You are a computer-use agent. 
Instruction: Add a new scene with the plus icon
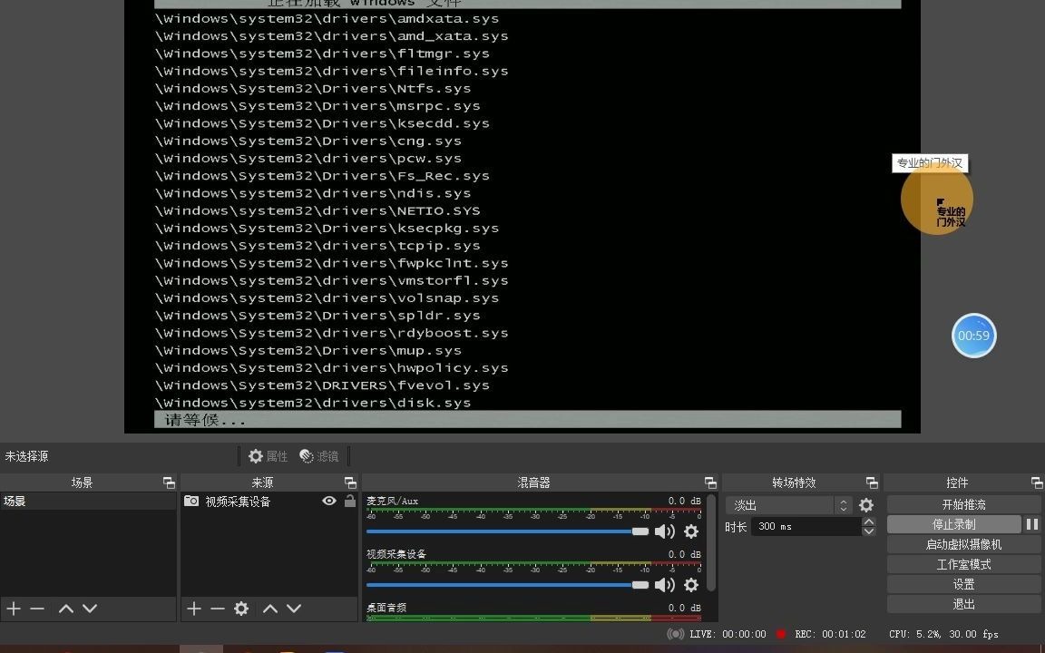[x=13, y=609]
